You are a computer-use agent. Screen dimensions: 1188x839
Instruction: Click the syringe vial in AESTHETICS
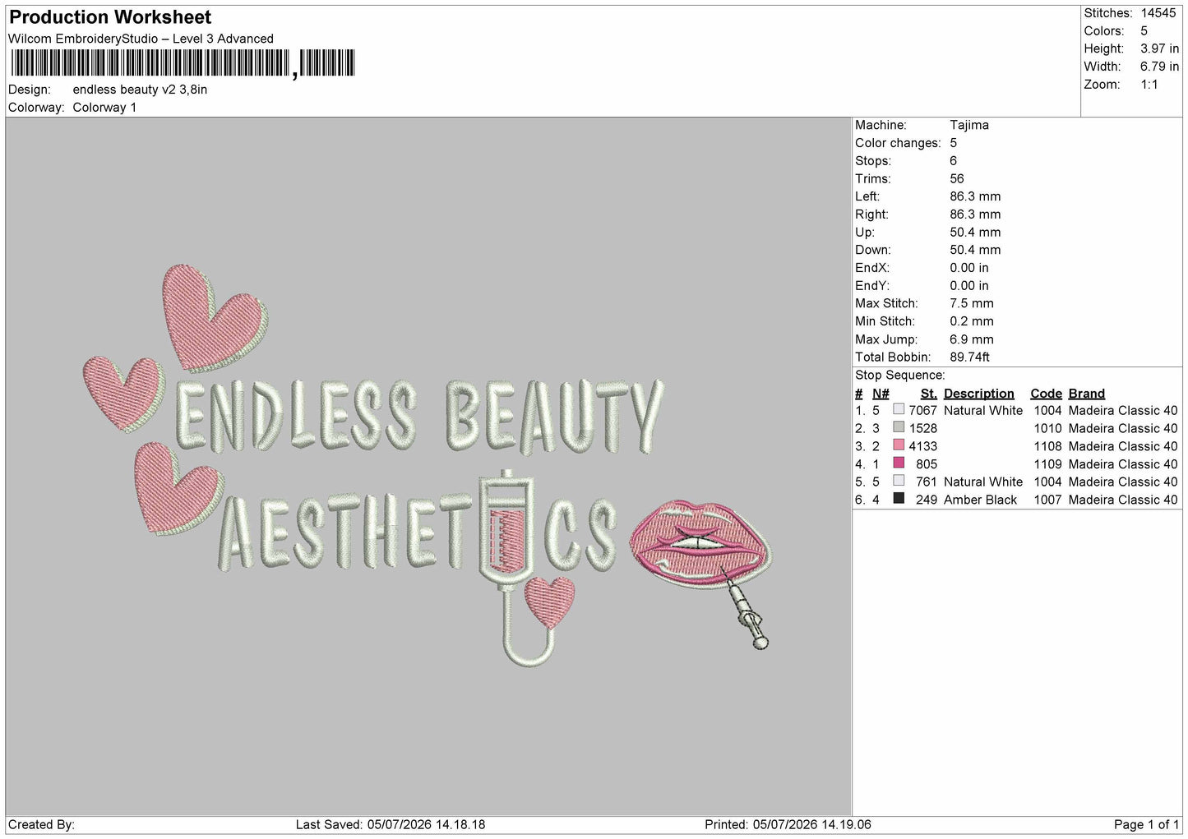pos(505,530)
